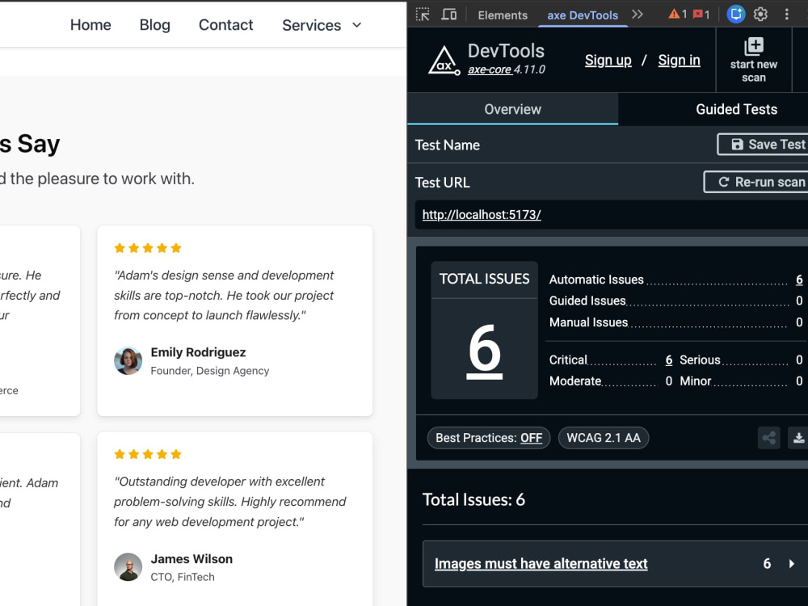The width and height of the screenshot is (808, 606).
Task: Open the DevTools three-dot menu
Action: point(786,15)
